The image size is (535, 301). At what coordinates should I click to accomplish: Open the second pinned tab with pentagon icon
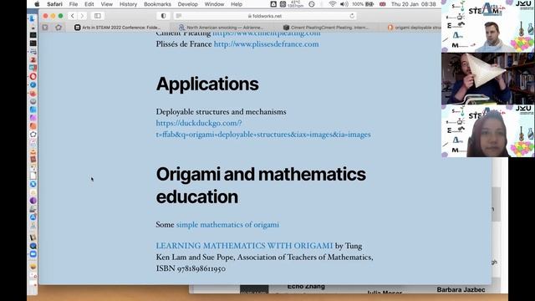point(59,28)
